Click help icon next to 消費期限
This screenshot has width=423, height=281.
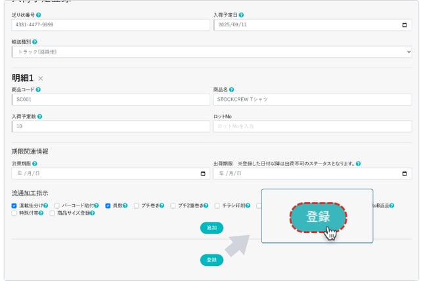point(35,163)
